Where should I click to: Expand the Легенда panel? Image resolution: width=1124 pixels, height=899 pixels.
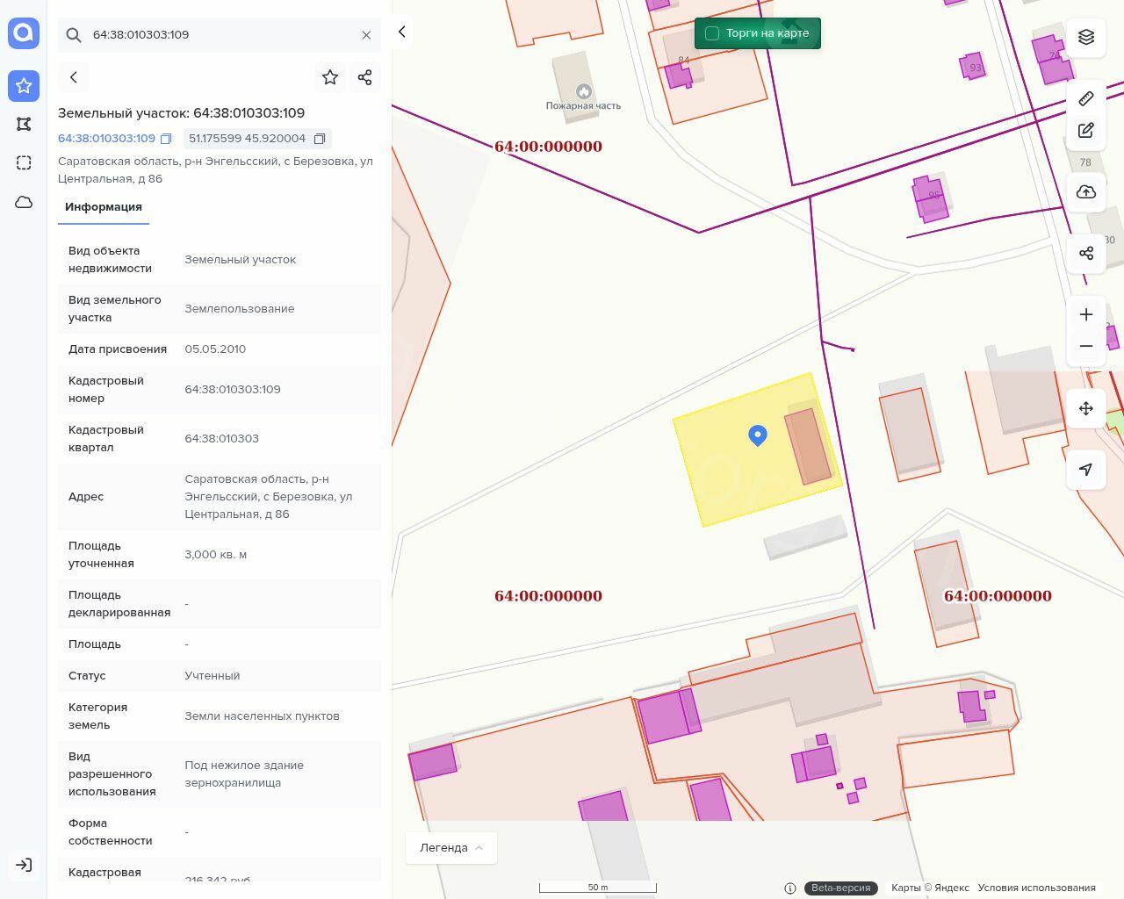click(x=450, y=847)
